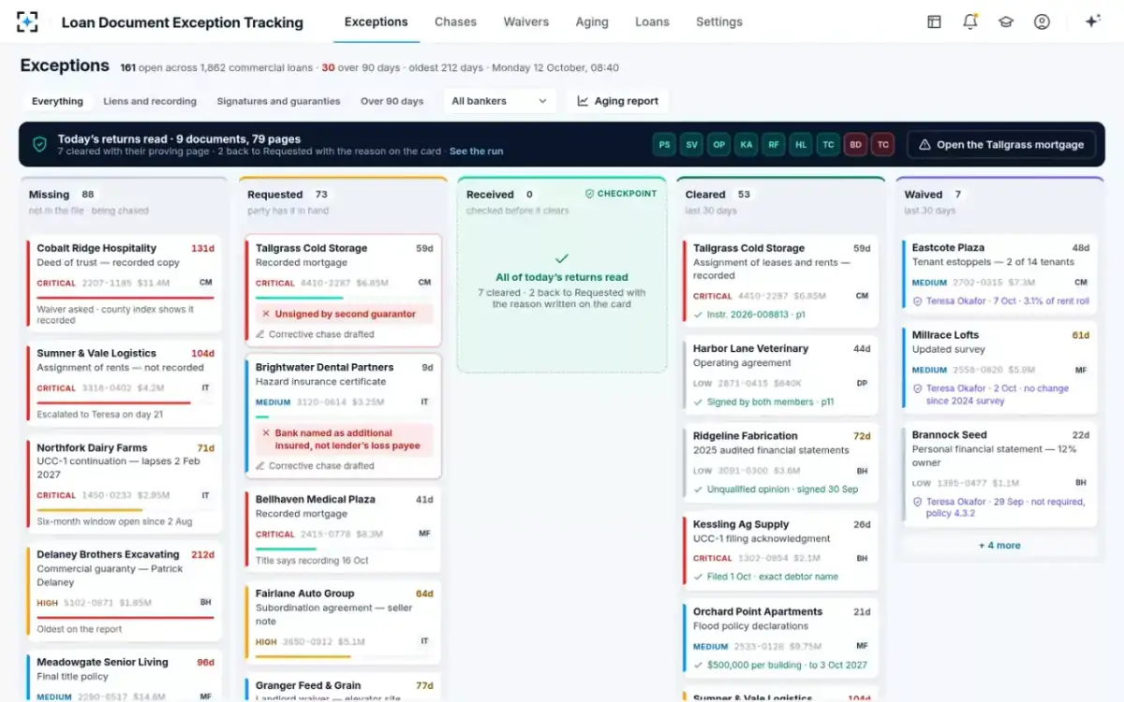Screen dimensions: 1124x702
Task: Open the Sumner & Vale Logistics missing card
Action: coord(124,384)
